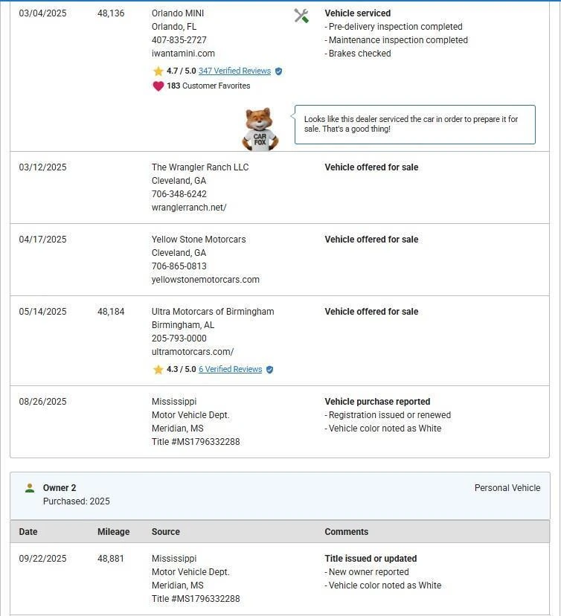Click the Mileage column header
561x616 pixels.
pos(113,532)
